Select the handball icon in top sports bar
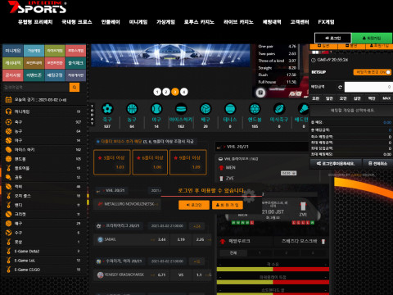Viewport: 393px width, 295px height. click(x=255, y=109)
